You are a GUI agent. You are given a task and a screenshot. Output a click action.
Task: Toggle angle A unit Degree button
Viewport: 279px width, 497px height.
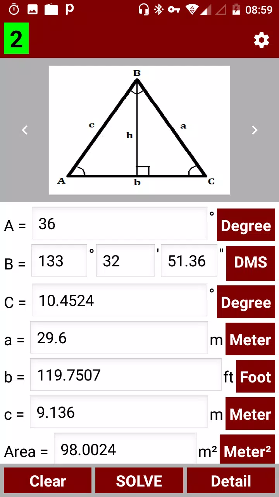point(246,225)
